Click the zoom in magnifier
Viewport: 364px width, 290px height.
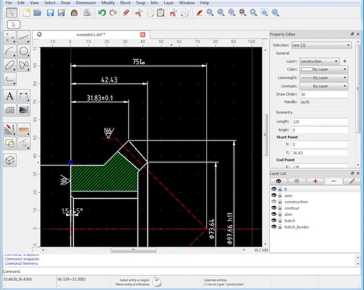coord(210,12)
